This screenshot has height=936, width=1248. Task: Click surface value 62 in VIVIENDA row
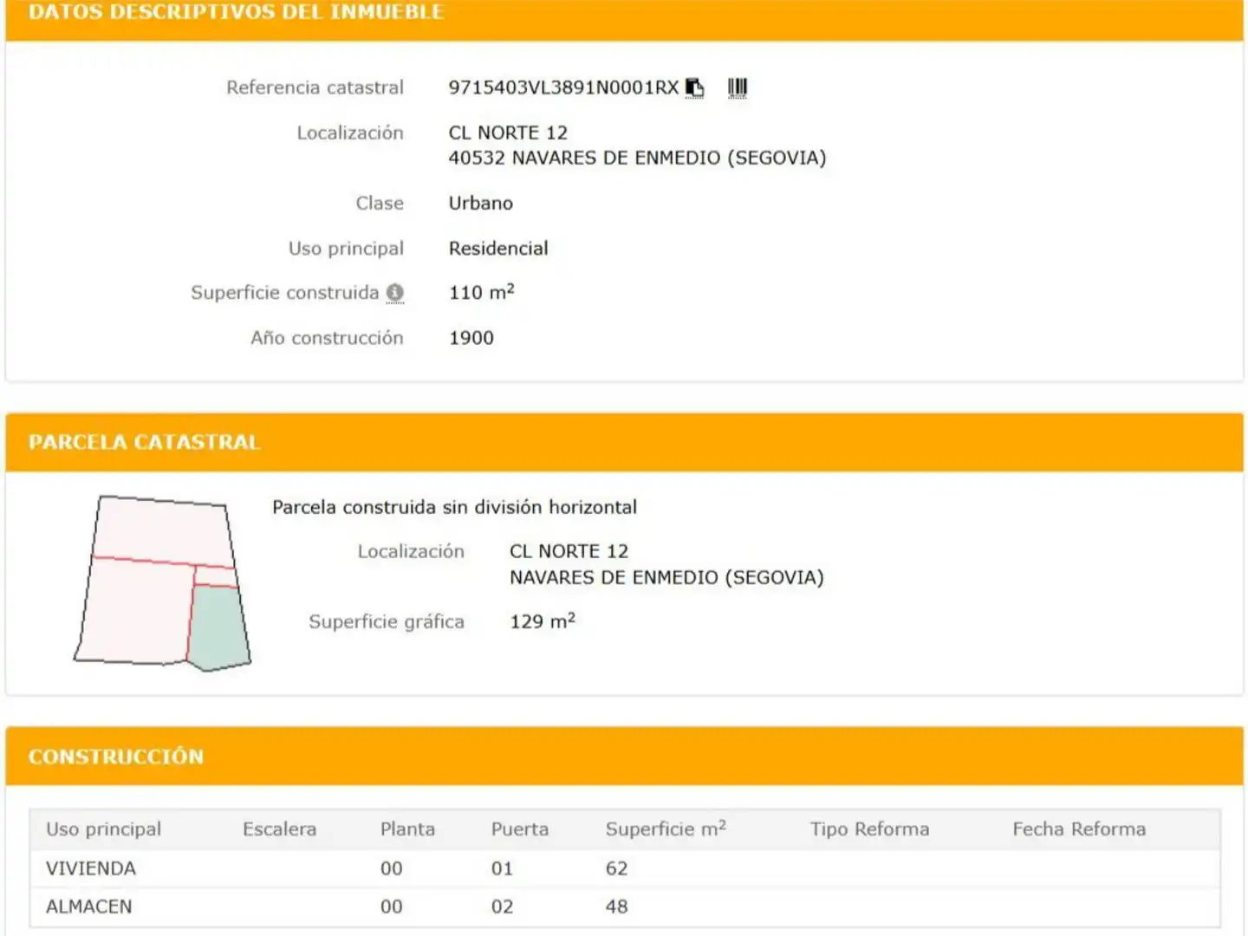click(x=617, y=868)
